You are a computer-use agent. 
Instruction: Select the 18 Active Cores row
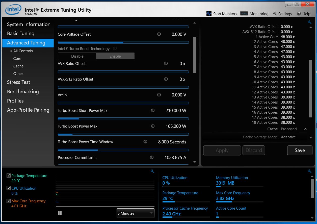[273, 122]
